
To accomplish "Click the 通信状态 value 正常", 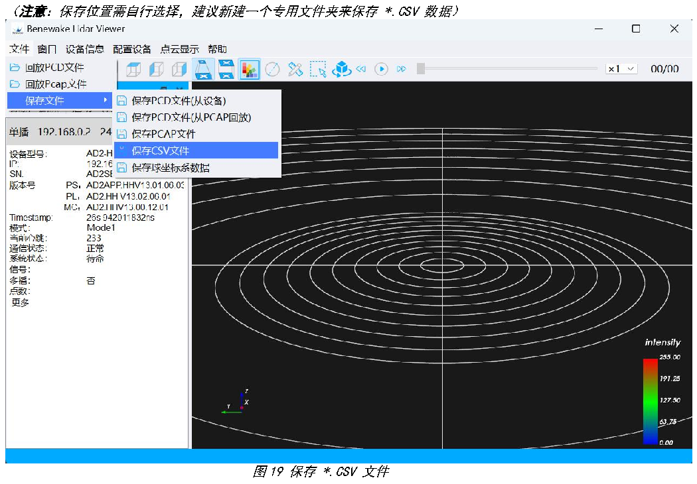I will tap(95, 249).
